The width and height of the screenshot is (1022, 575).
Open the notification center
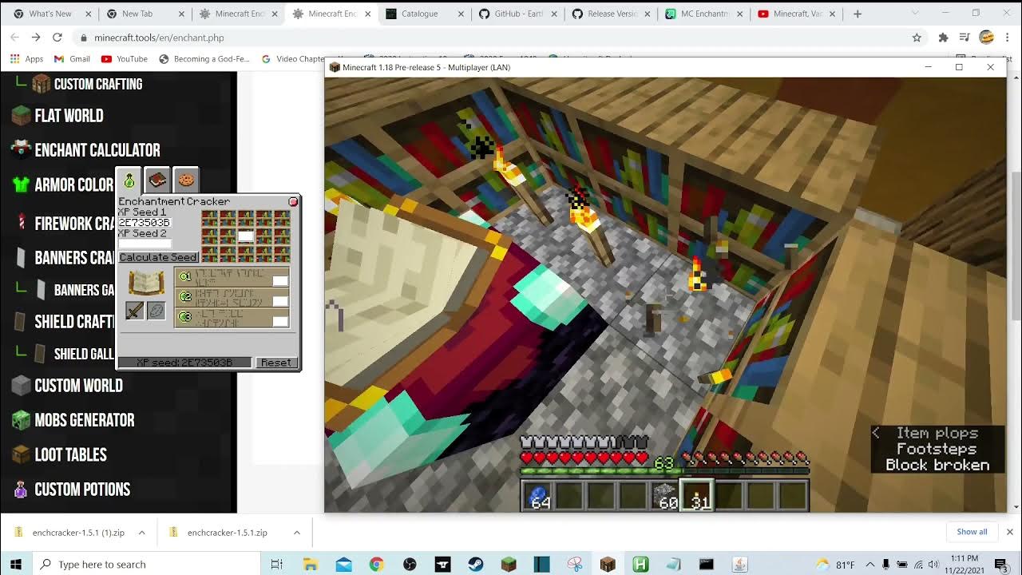[1000, 565]
